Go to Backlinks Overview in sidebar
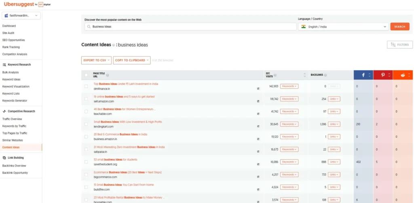Screen dimensions: 414x203 click(x=14, y=166)
